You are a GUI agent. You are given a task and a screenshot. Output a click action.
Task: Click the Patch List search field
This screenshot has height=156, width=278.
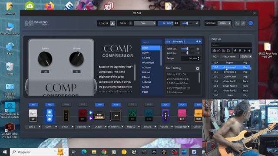click(231, 45)
